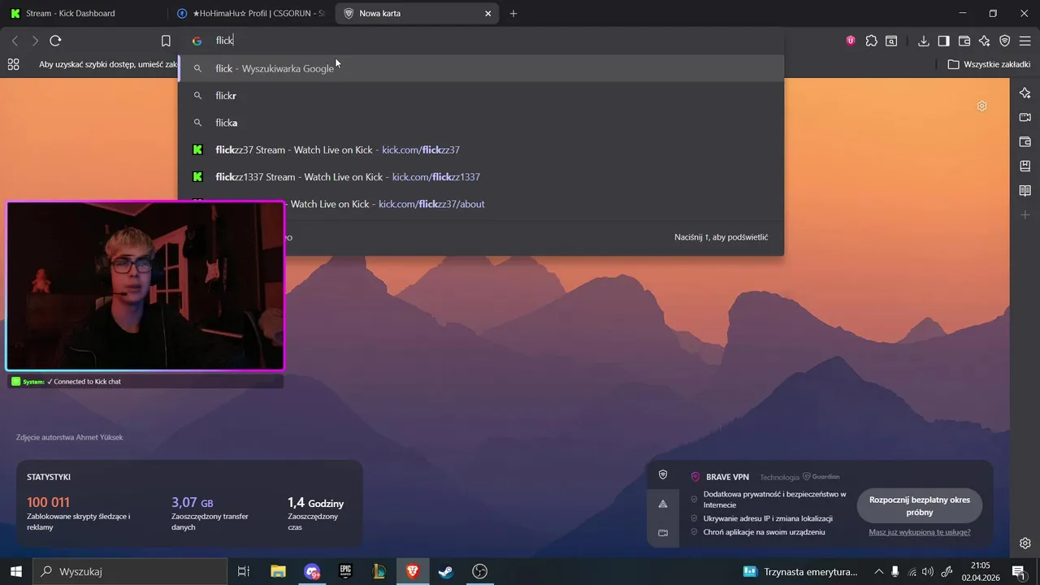Click the Wyszukaj taskbar search box
1040x585 pixels.
point(130,571)
